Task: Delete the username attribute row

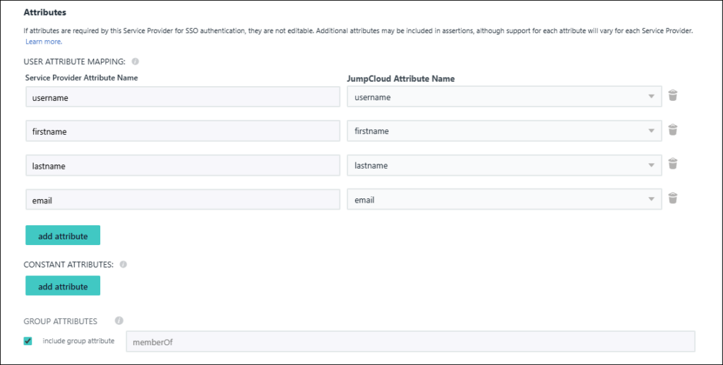Action: pyautogui.click(x=673, y=96)
